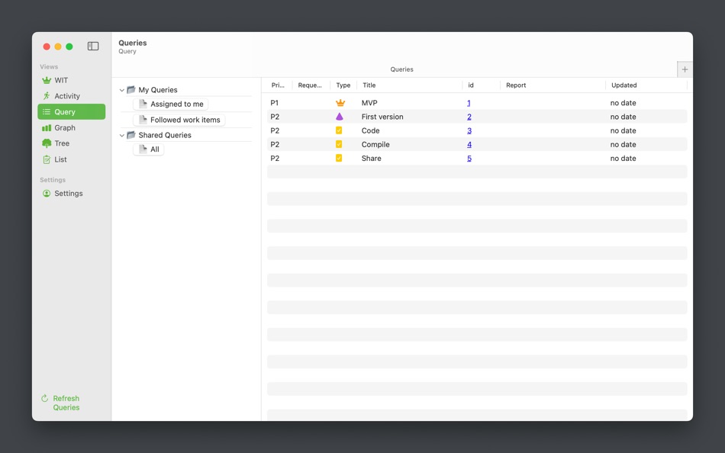Click the Activity running figure icon
The height and width of the screenshot is (453, 725).
[47, 95]
